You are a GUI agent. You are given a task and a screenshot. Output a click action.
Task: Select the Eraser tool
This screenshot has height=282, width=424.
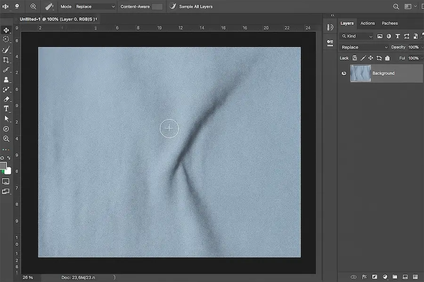[6, 99]
